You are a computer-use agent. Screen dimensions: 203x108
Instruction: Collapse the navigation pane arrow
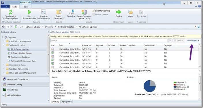point(48,32)
